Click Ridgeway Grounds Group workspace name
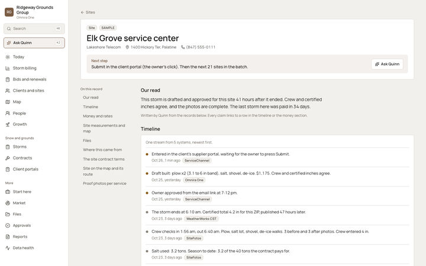The image size is (426, 266). pyautogui.click(x=35, y=10)
